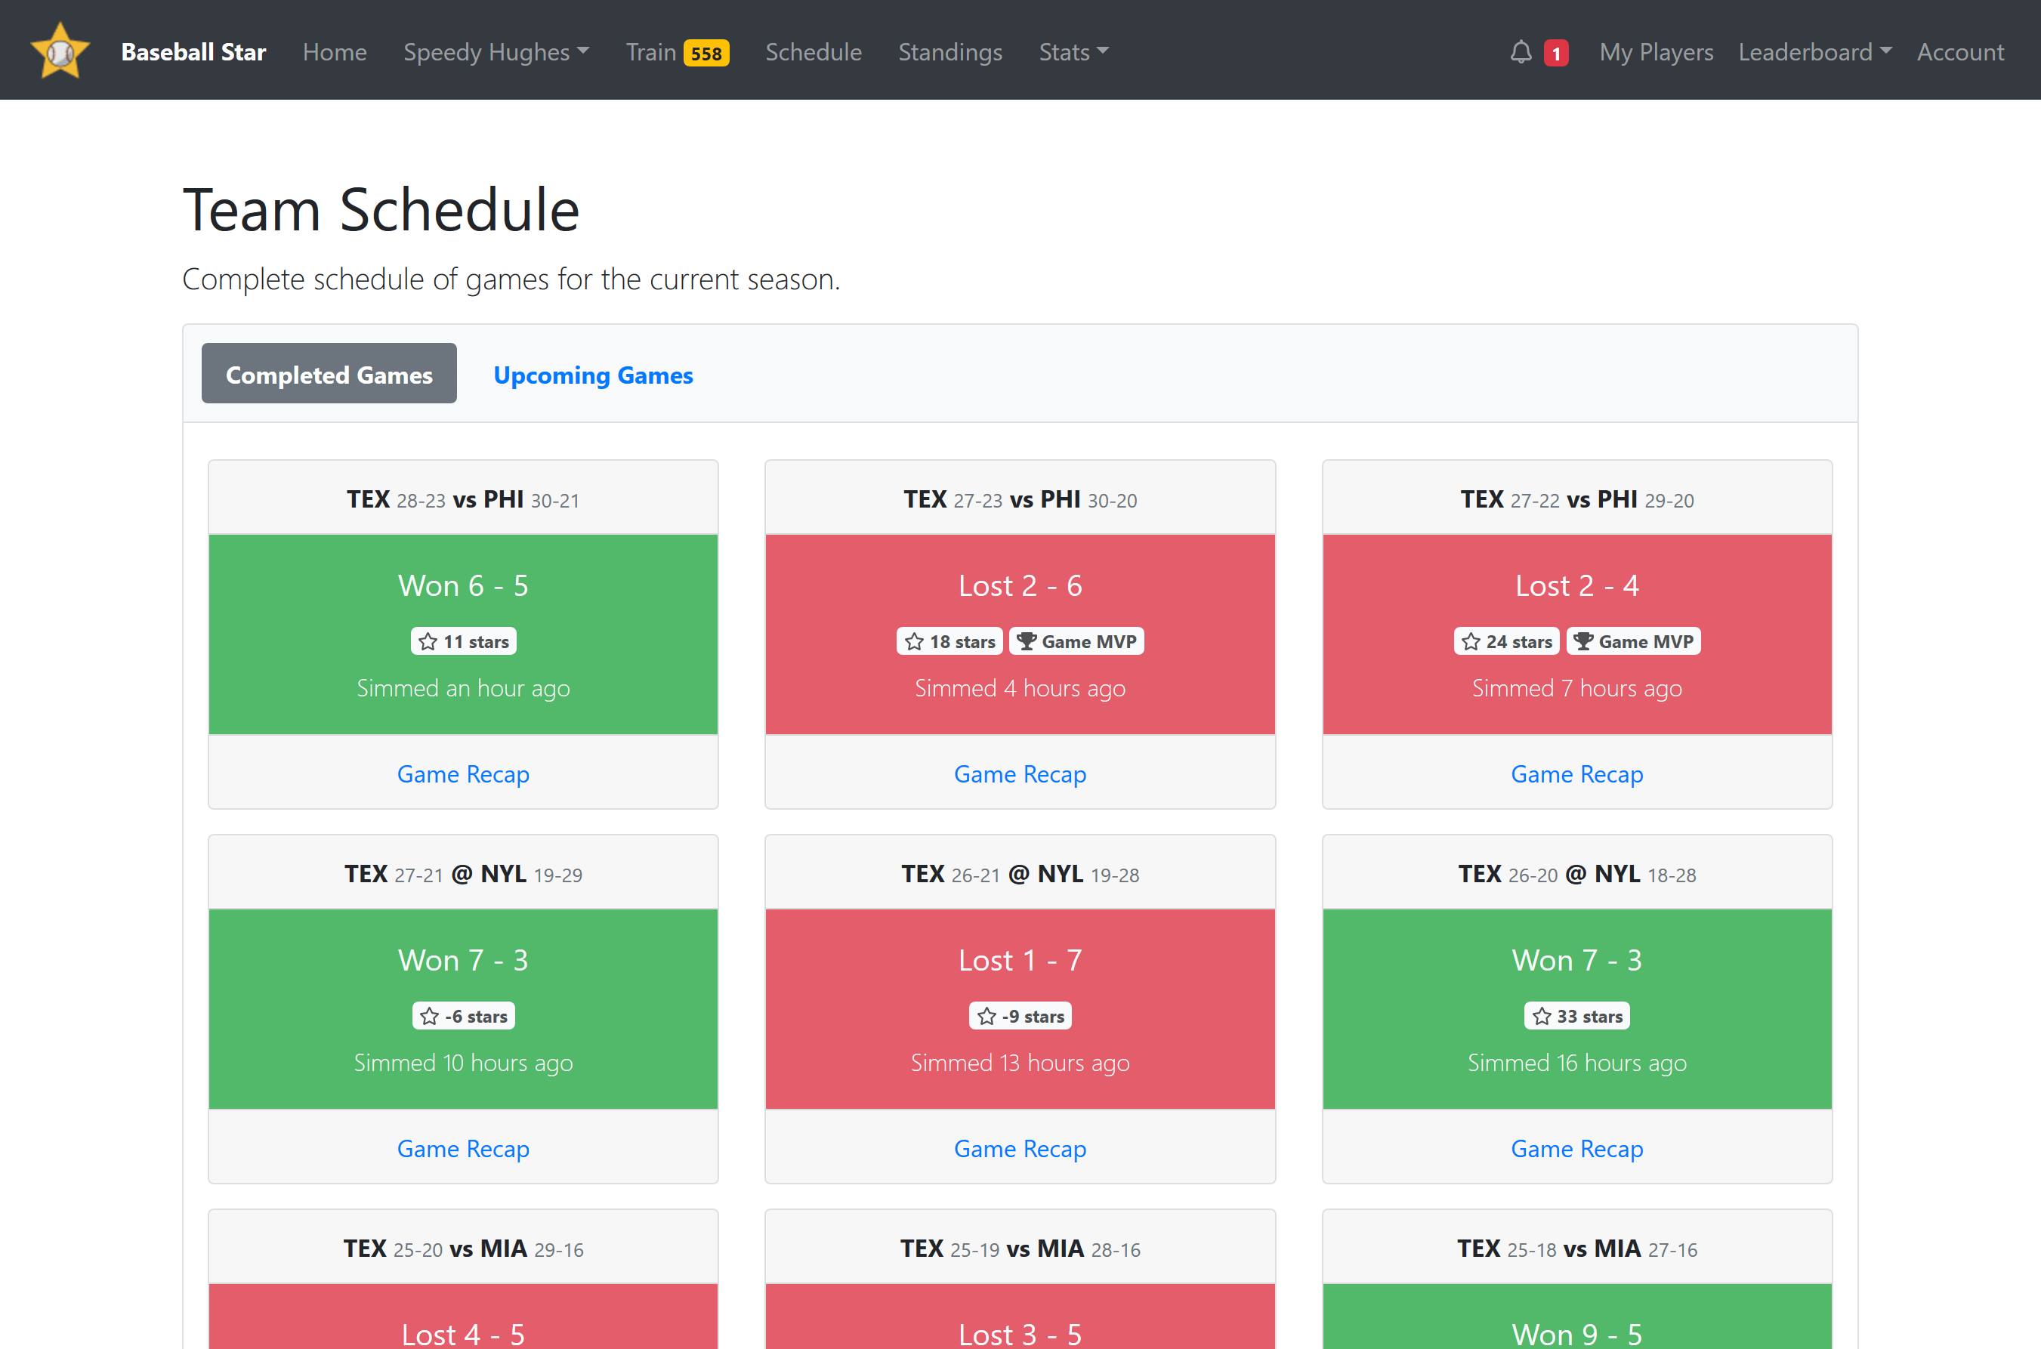
Task: Open Standings from the navbar
Action: click(950, 52)
